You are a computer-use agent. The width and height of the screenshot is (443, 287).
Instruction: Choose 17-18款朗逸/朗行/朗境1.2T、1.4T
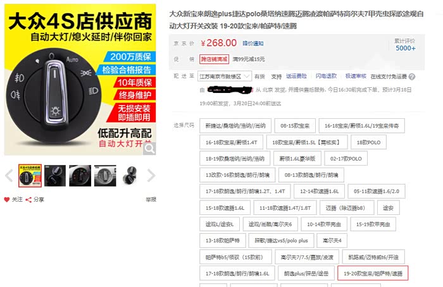246,192
